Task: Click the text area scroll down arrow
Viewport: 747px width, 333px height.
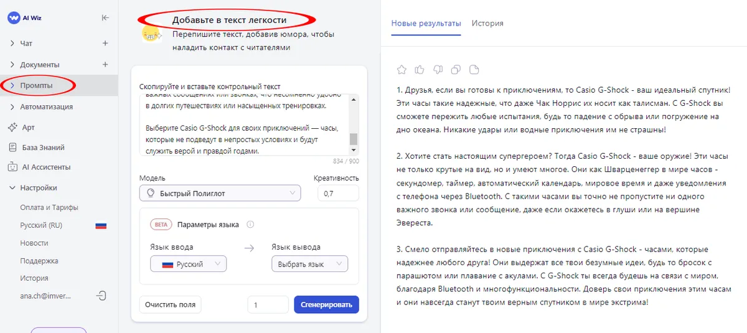Action: coord(354,151)
